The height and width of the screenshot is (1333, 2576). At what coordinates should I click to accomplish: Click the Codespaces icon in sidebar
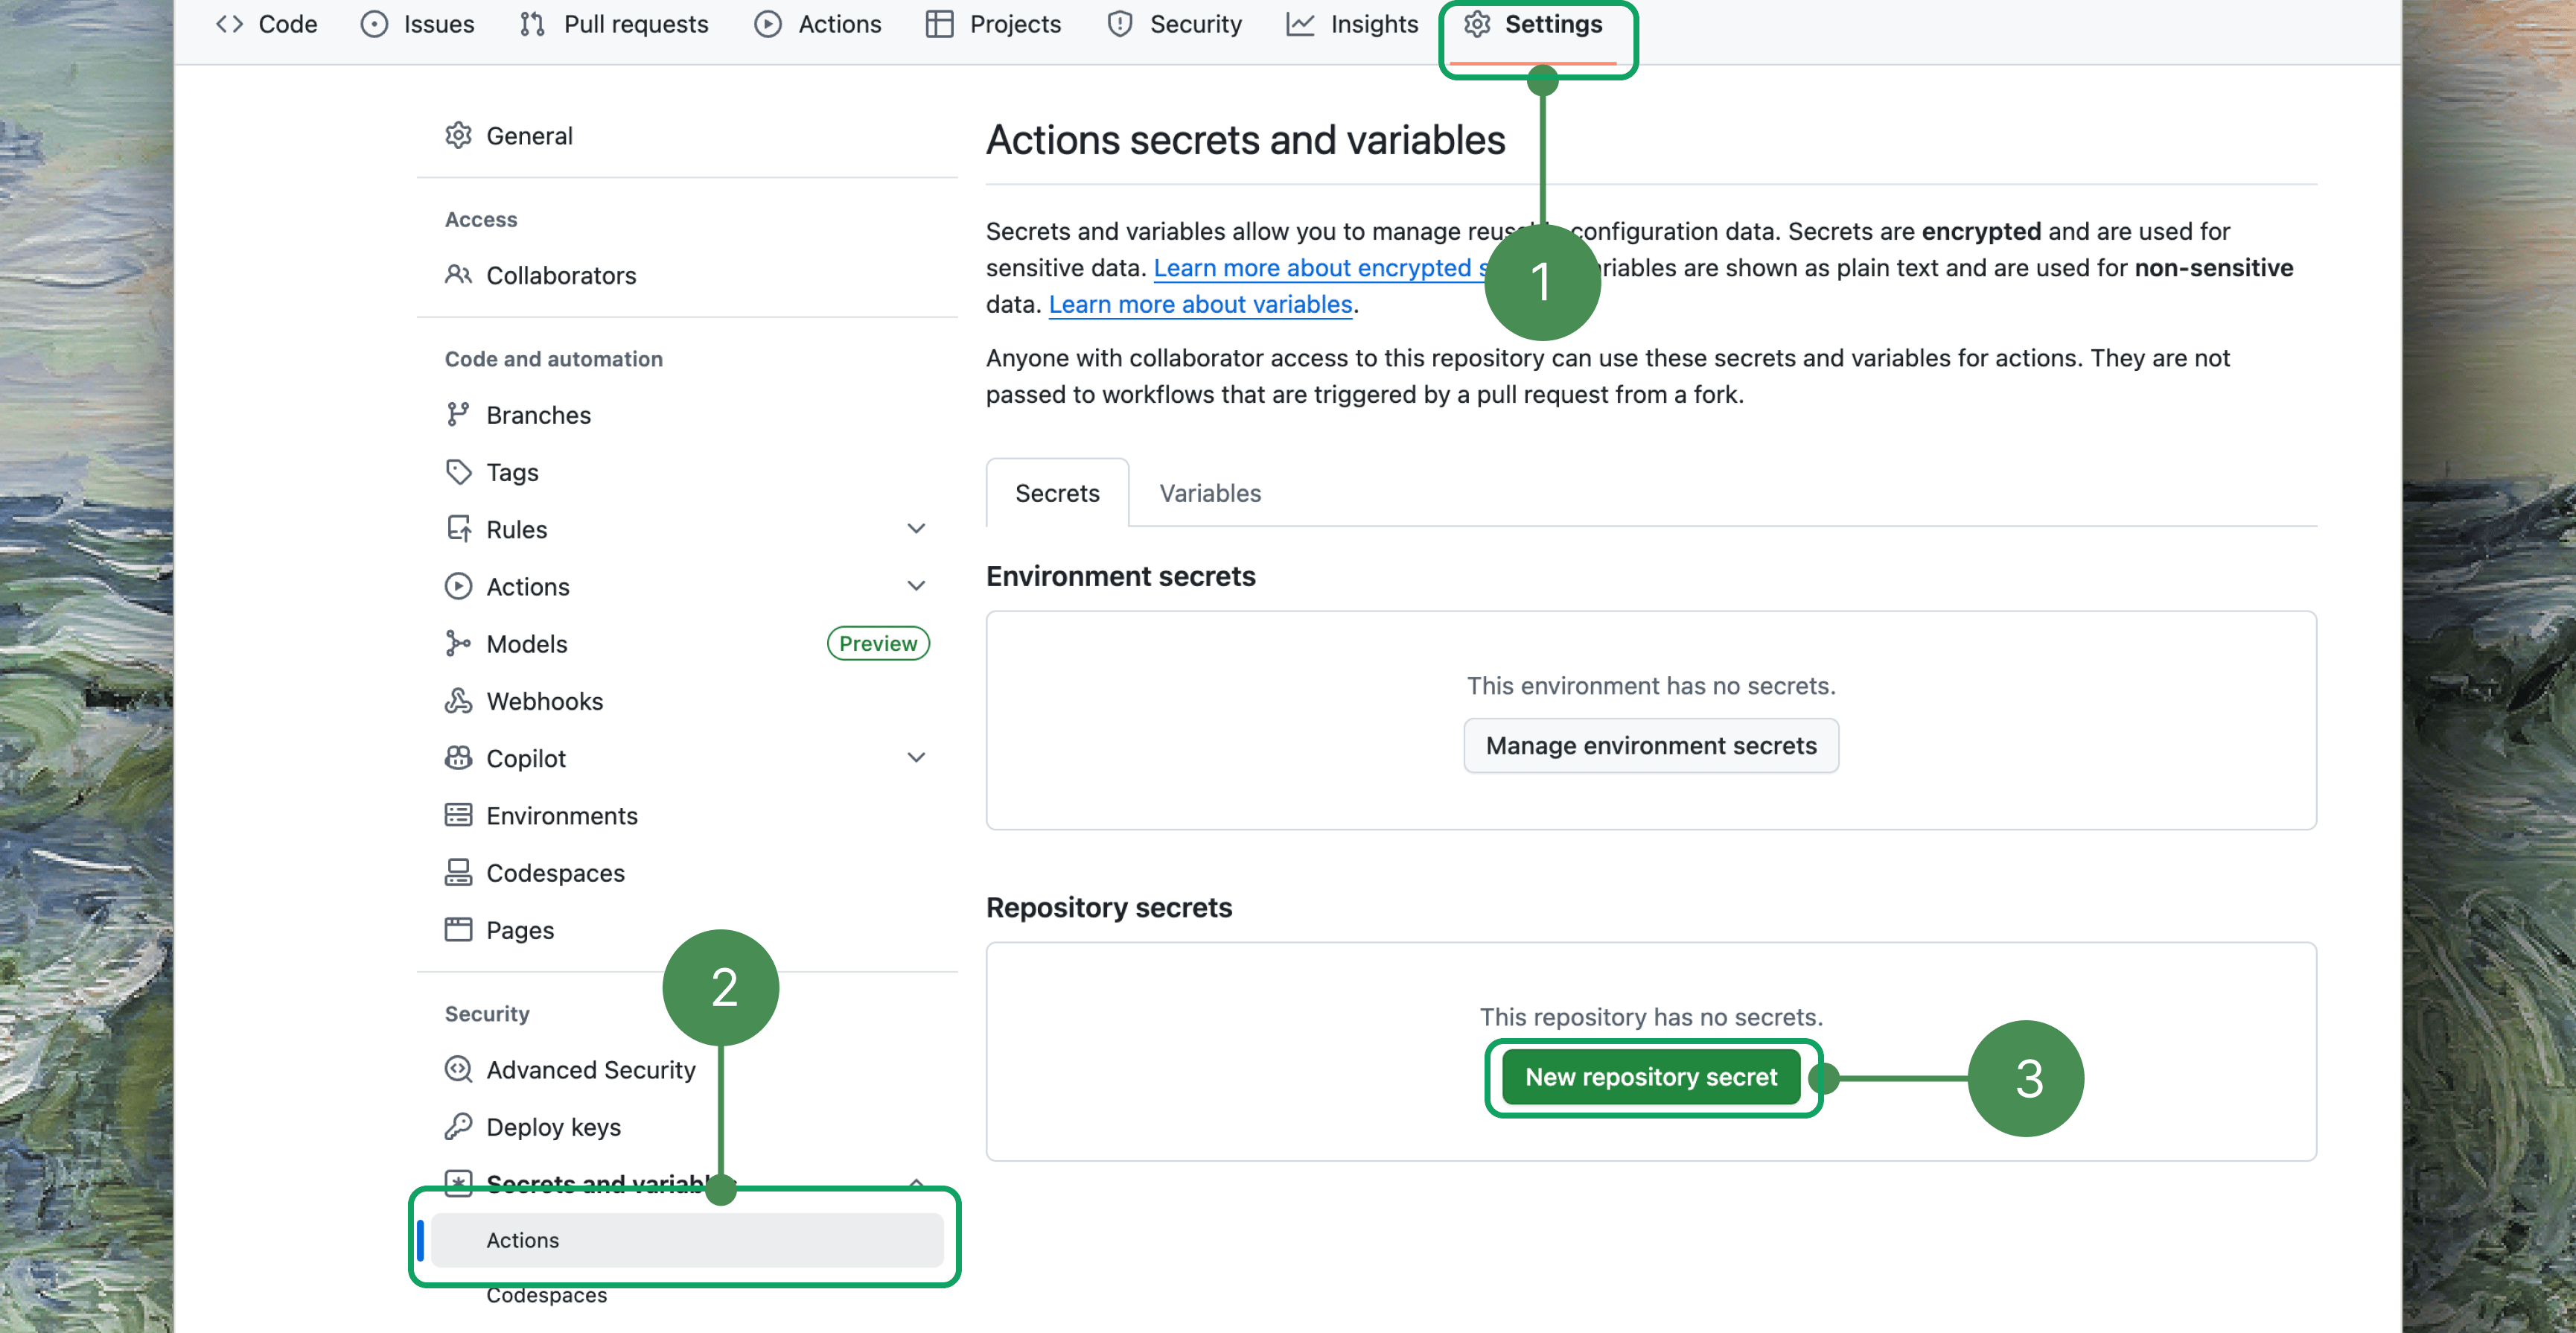click(458, 873)
